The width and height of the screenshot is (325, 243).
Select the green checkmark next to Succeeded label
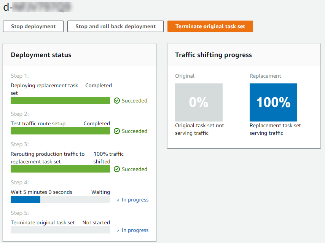click(x=117, y=101)
